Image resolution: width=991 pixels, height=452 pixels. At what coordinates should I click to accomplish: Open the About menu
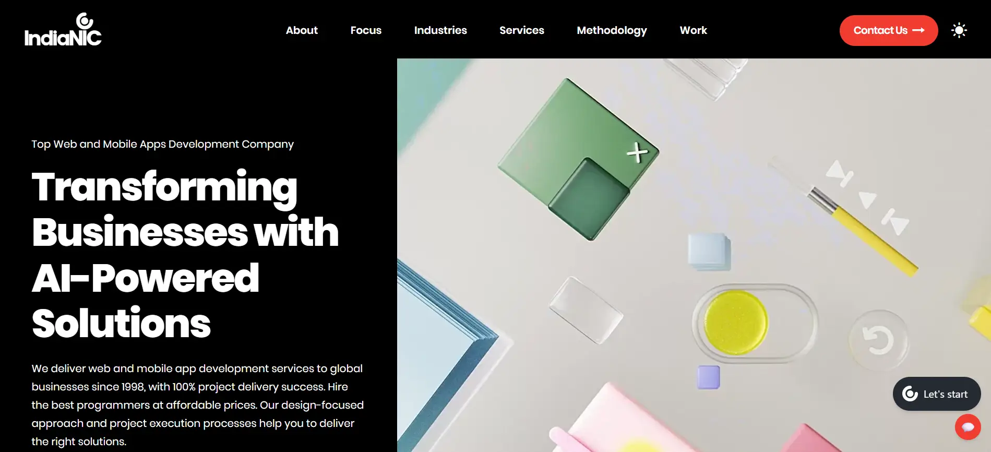pyautogui.click(x=302, y=30)
